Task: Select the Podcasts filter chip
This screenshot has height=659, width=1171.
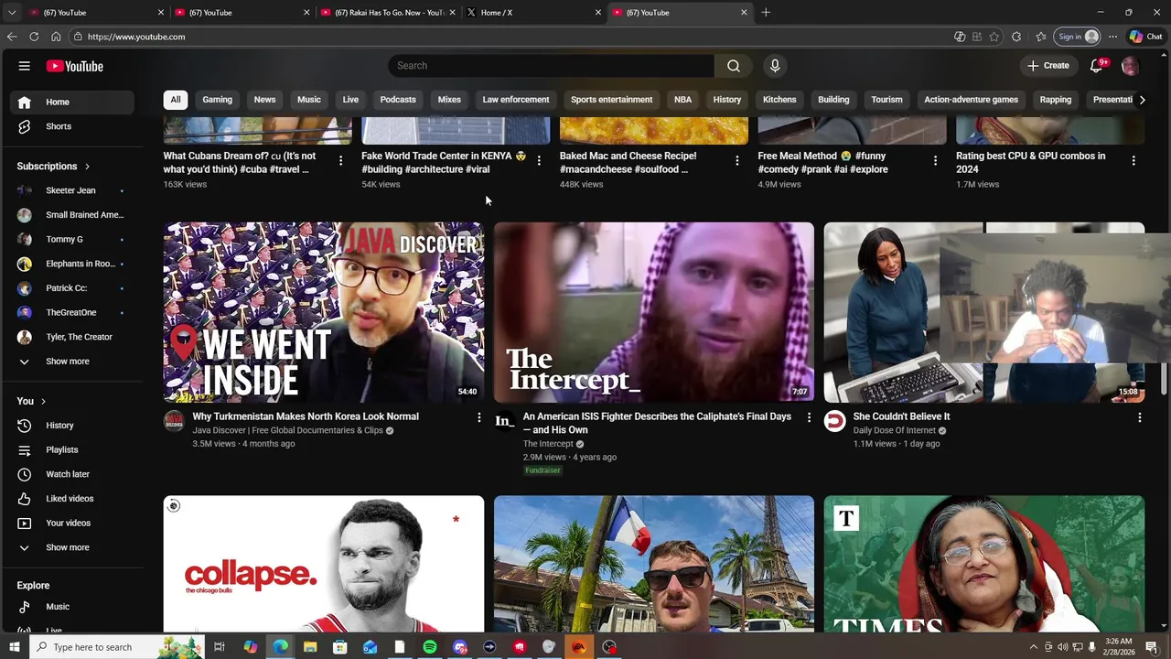Action: 398,100
